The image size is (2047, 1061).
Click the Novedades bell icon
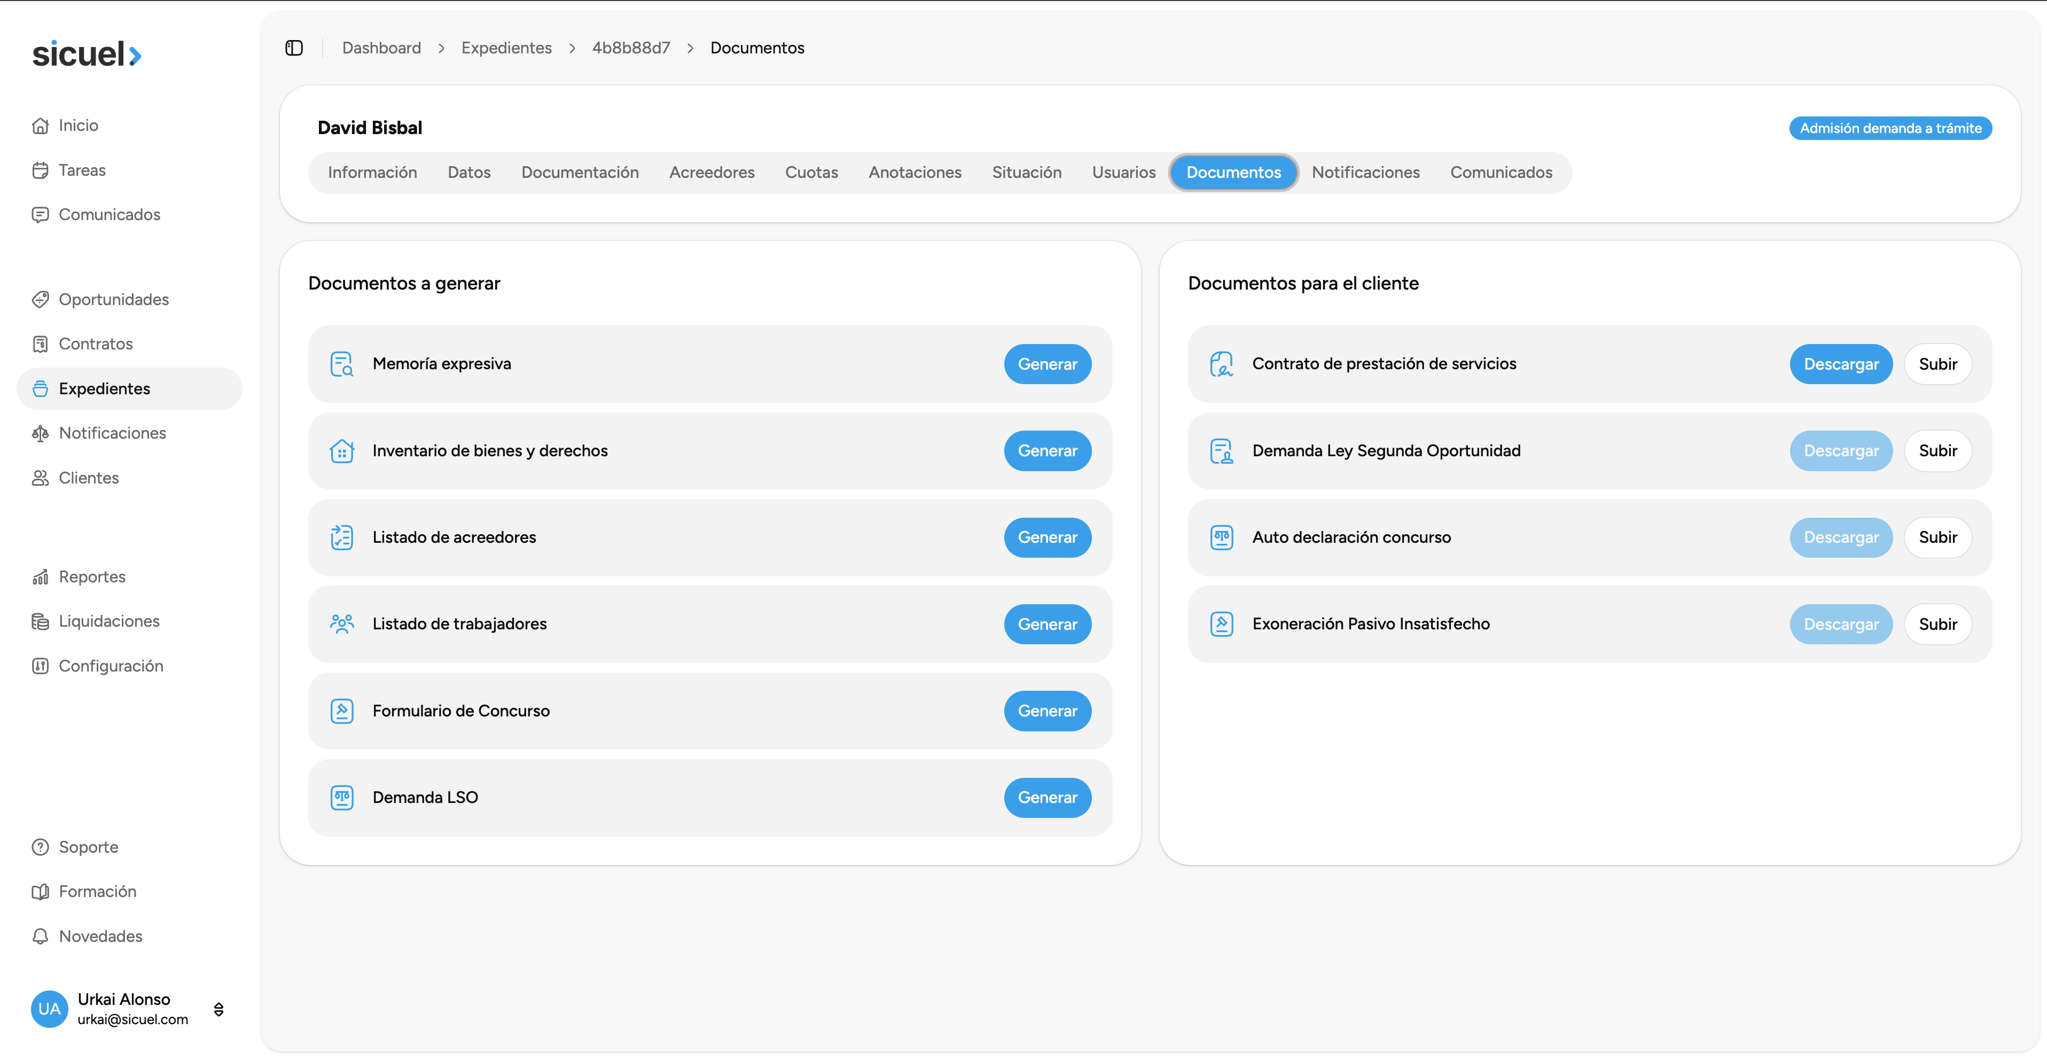click(x=41, y=936)
